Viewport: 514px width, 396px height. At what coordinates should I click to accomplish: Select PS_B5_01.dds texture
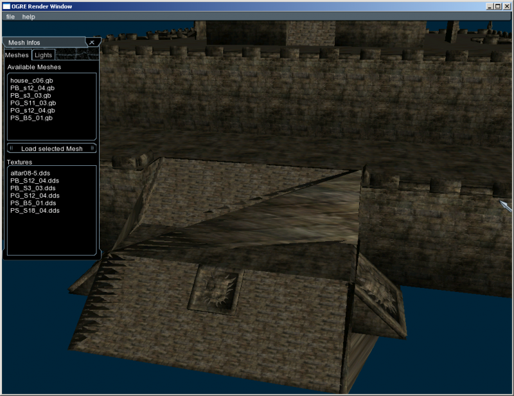point(33,203)
